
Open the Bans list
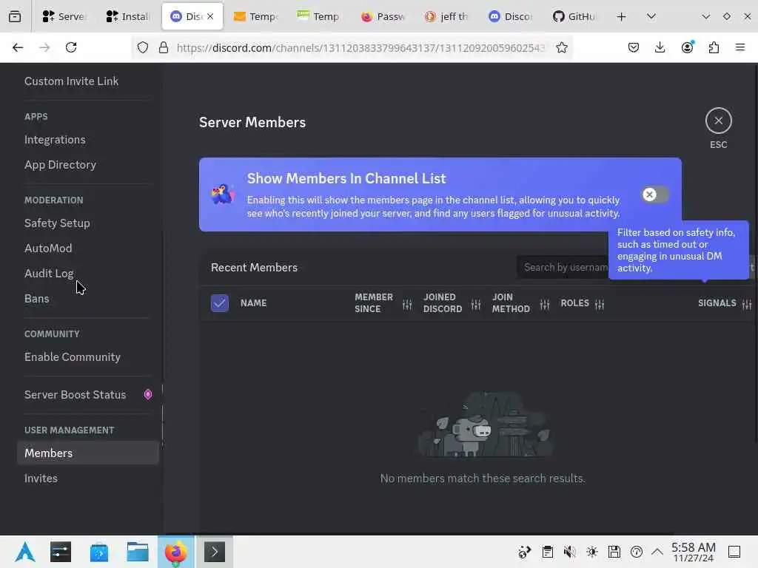(x=37, y=299)
